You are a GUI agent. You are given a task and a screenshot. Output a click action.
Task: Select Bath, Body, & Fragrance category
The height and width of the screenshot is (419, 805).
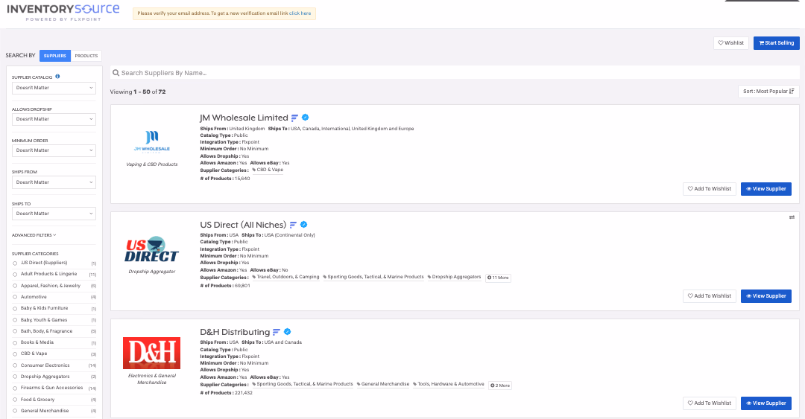tap(15, 331)
